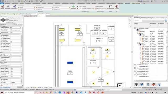The width and height of the screenshot is (168, 94).
Task: Open the Leuchten (2) filter dropdown
Action: pyautogui.click(x=7, y=24)
